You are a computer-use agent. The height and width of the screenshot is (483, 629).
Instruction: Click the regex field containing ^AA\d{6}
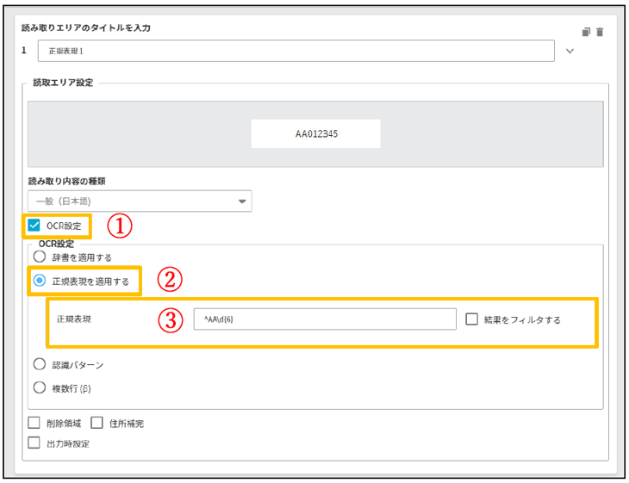[x=324, y=319]
